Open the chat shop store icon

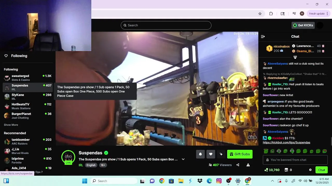click(x=286, y=170)
